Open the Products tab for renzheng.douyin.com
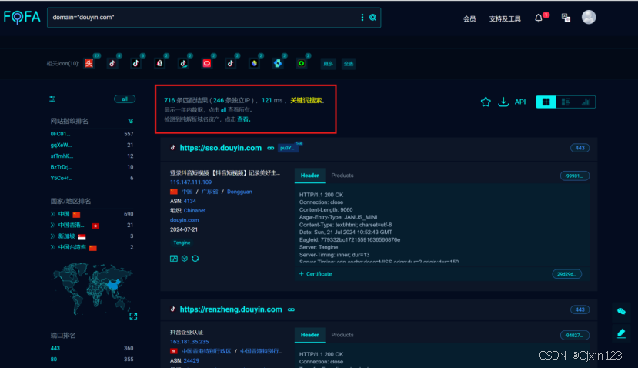This screenshot has width=638, height=368. pyautogui.click(x=342, y=335)
